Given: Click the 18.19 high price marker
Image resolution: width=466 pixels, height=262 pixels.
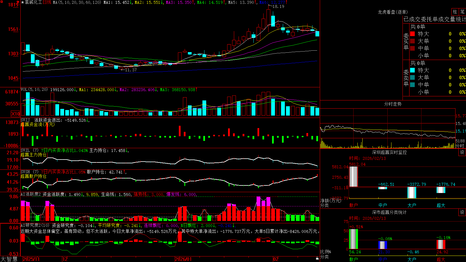Looking at the screenshot, I should 278,6.
